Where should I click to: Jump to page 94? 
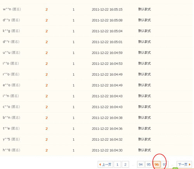(x=141, y=164)
